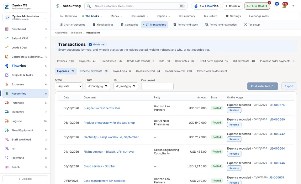Expand the Zyntra Administrator account switcher
The image size is (301, 184).
25,18
